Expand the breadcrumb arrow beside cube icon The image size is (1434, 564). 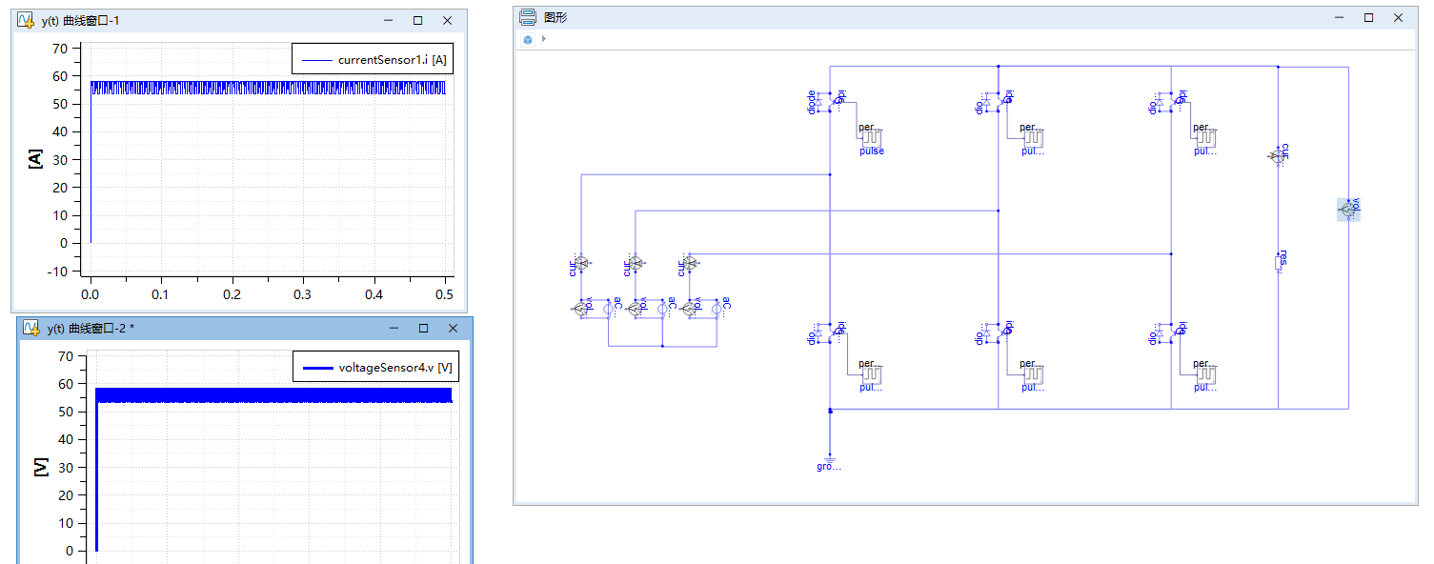543,39
